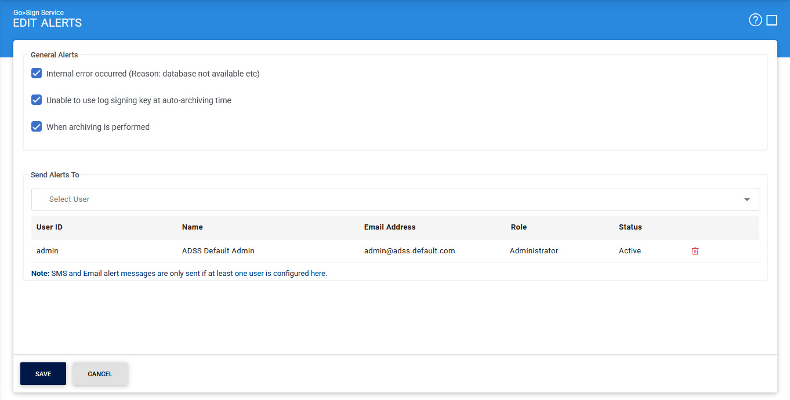Delete the admin user with trash icon
The image size is (790, 400).
click(695, 251)
